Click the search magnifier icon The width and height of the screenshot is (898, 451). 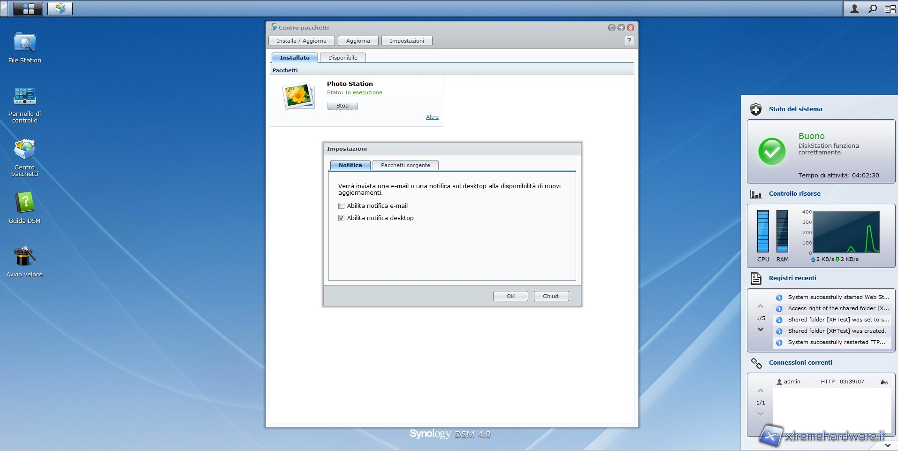[872, 8]
